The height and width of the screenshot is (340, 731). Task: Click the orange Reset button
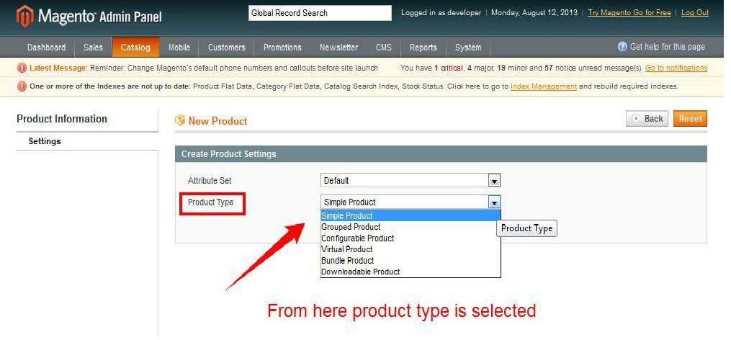[690, 118]
